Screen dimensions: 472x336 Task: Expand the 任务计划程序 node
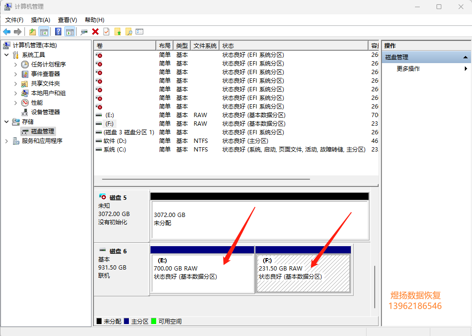tap(16, 64)
